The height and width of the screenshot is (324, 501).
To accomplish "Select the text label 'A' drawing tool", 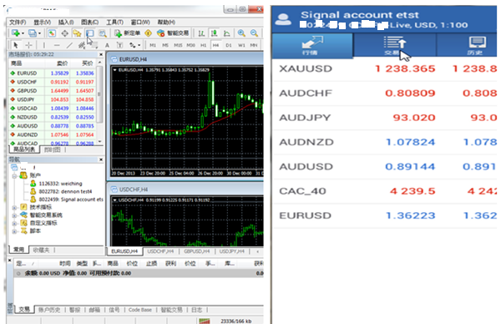I will pyautogui.click(x=107, y=45).
